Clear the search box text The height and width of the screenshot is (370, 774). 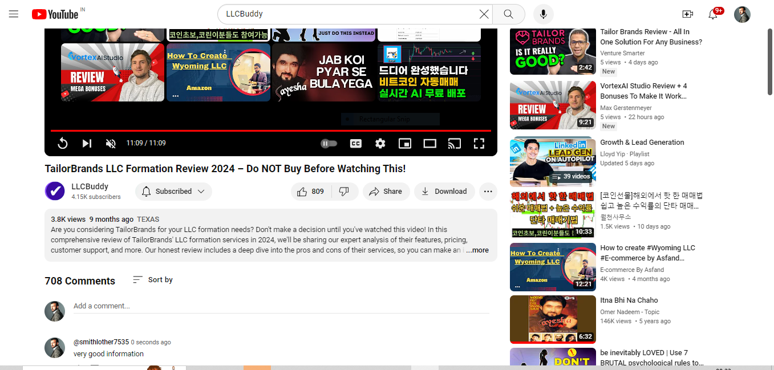484,14
